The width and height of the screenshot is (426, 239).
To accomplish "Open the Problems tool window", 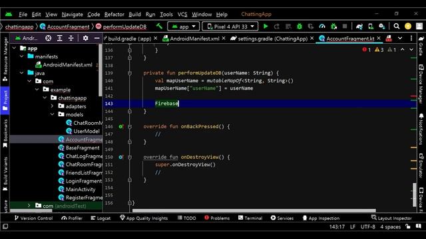I will [217, 218].
